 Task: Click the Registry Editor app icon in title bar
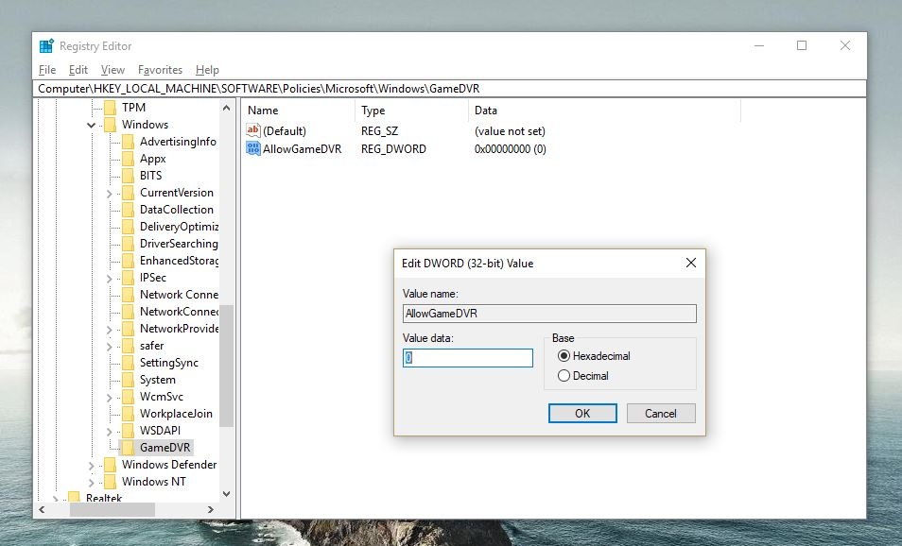click(x=46, y=46)
